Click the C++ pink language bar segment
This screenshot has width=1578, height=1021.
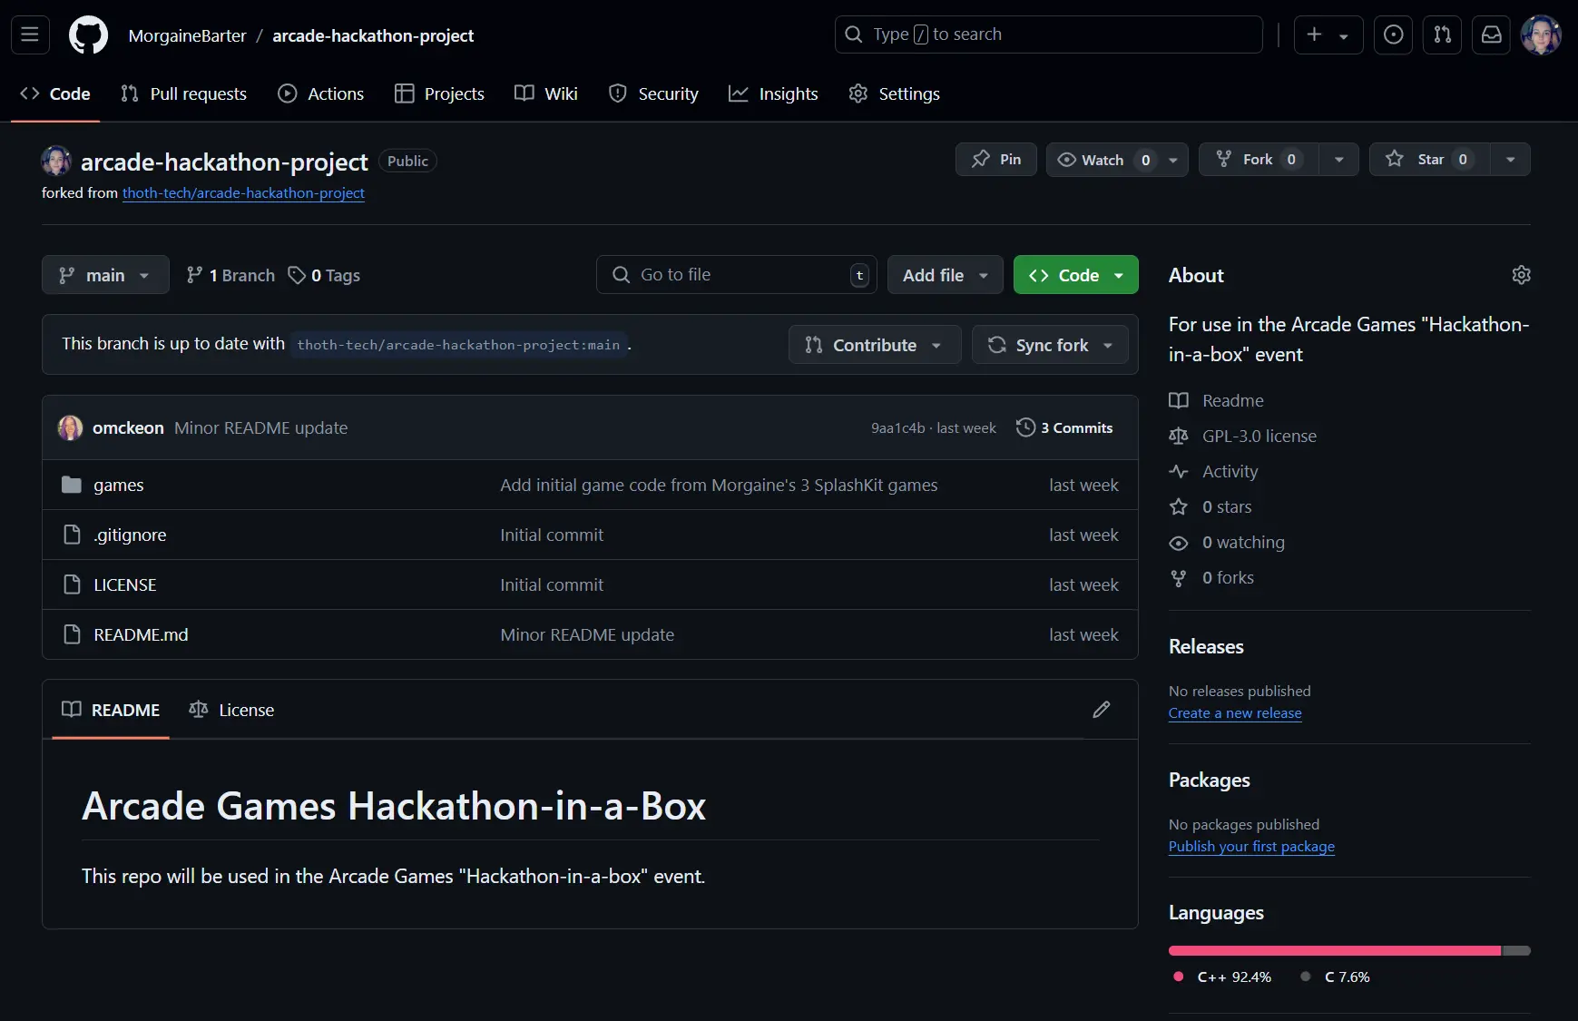click(x=1335, y=950)
